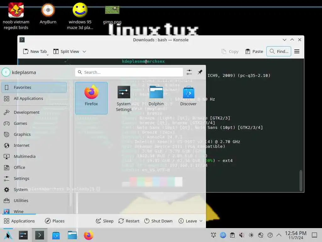Screen dimensions: 322x242
Task: Open the windows 95 maze 3d desktop icon
Action: pyautogui.click(x=80, y=16)
